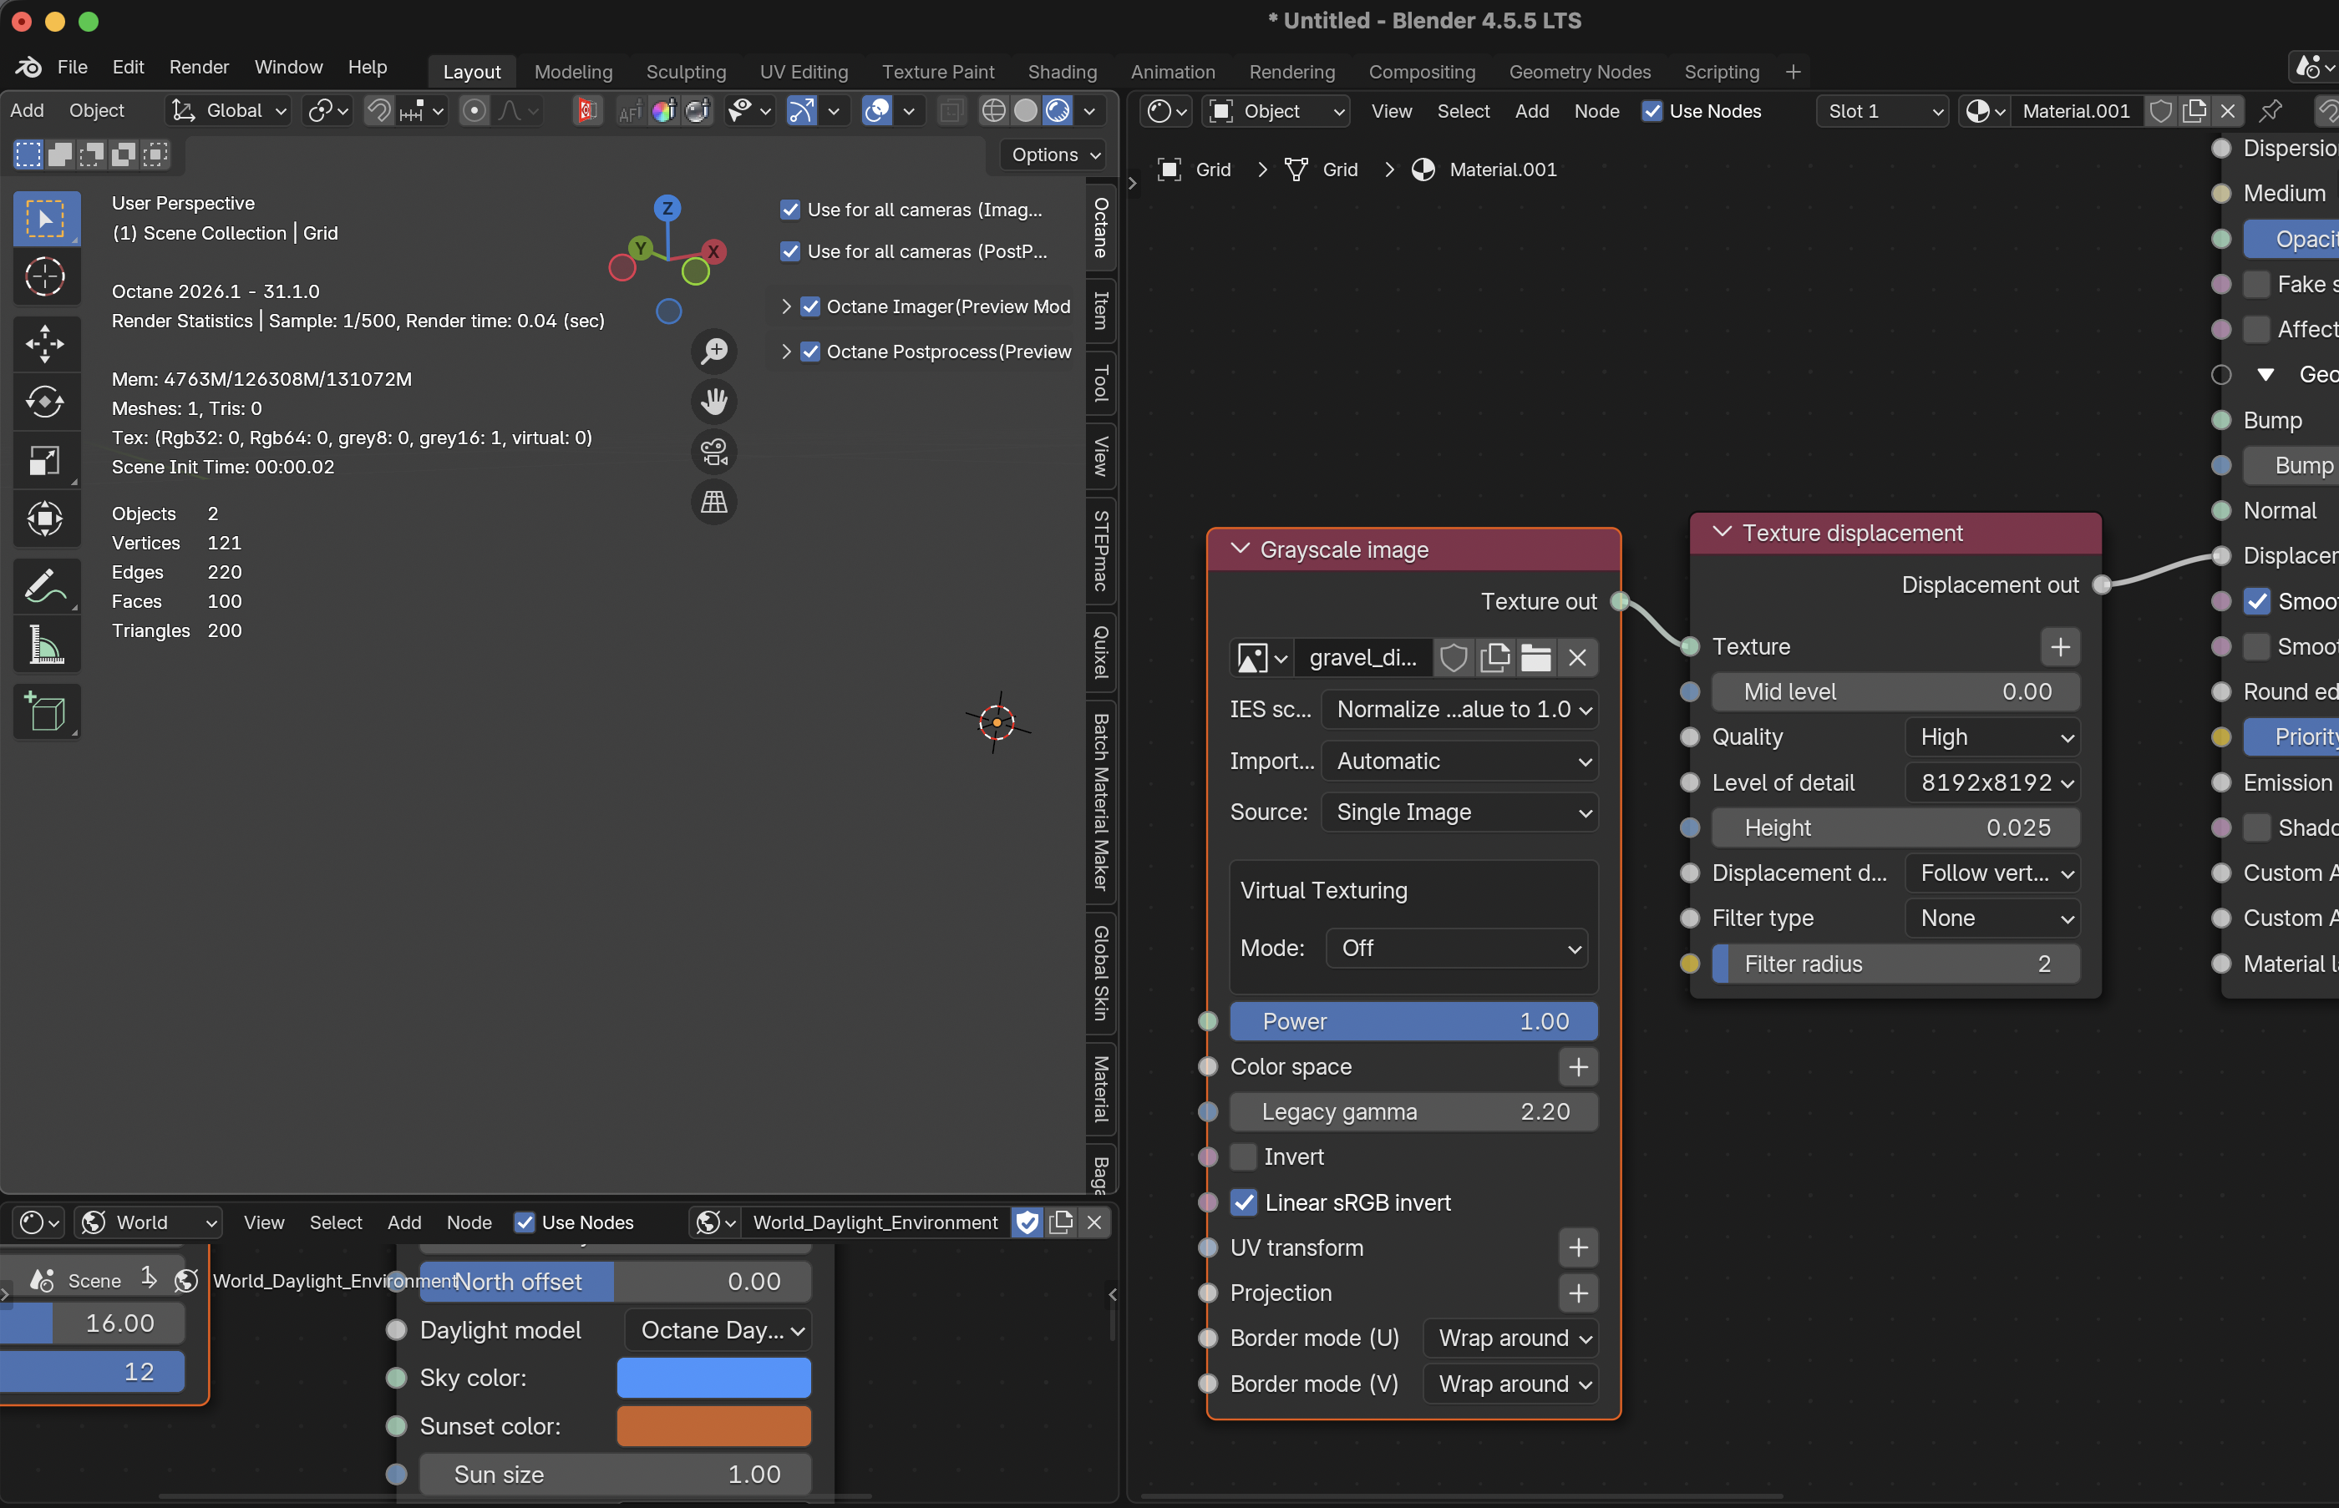This screenshot has height=1508, width=2339.
Task: Toggle camera view with camera icon
Action: (x=714, y=453)
